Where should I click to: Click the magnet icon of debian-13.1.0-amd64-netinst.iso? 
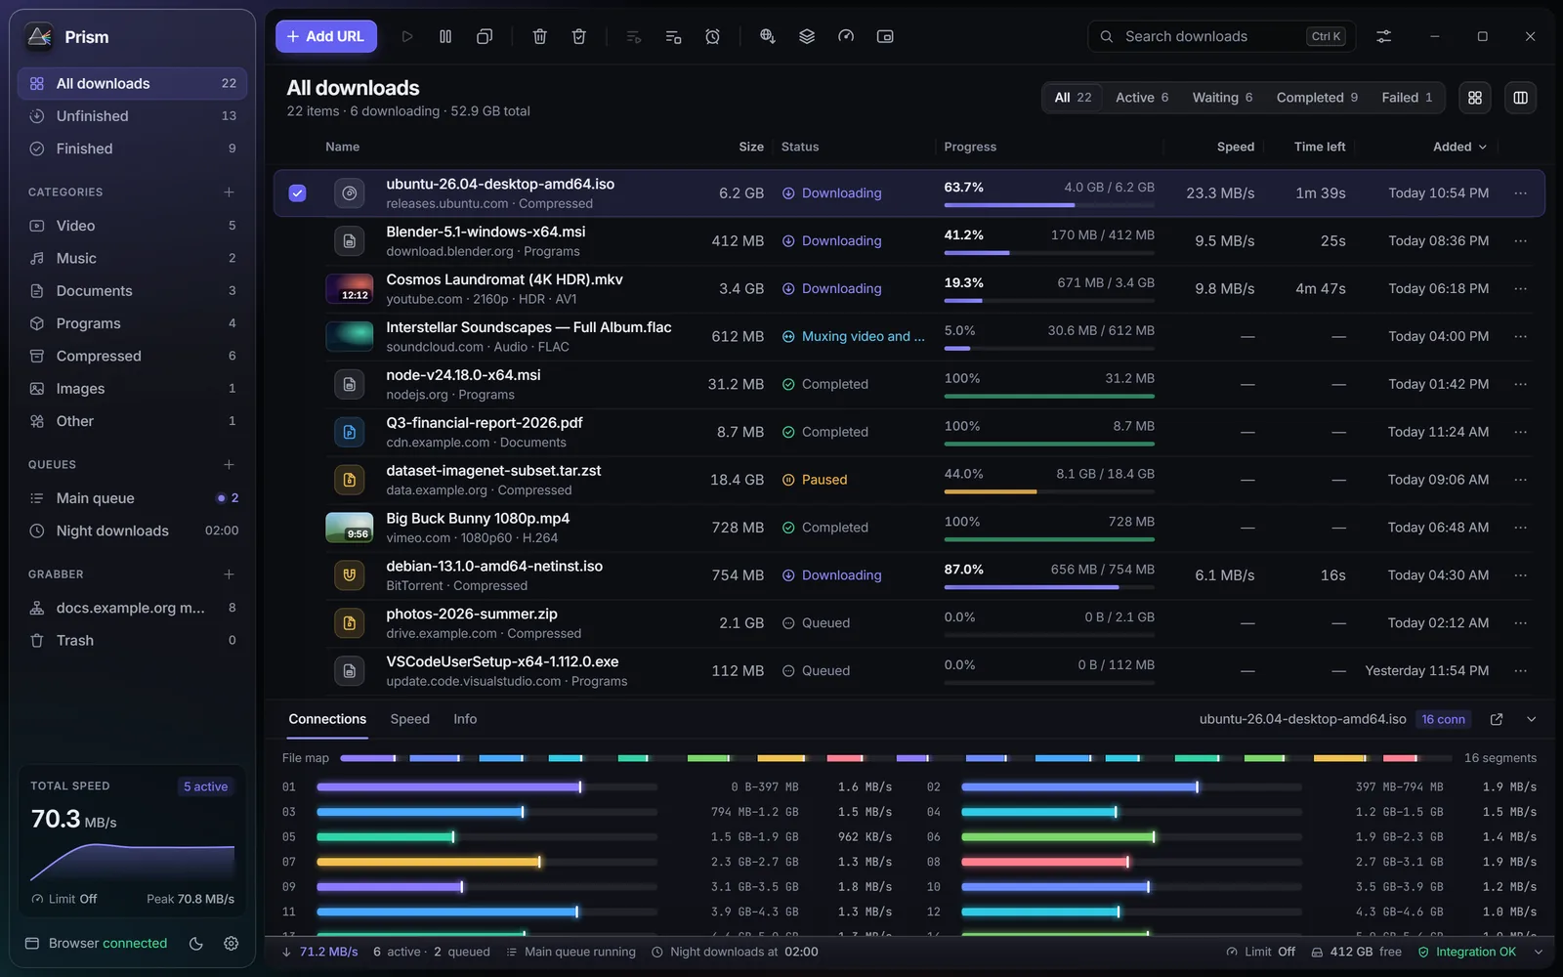point(350,575)
